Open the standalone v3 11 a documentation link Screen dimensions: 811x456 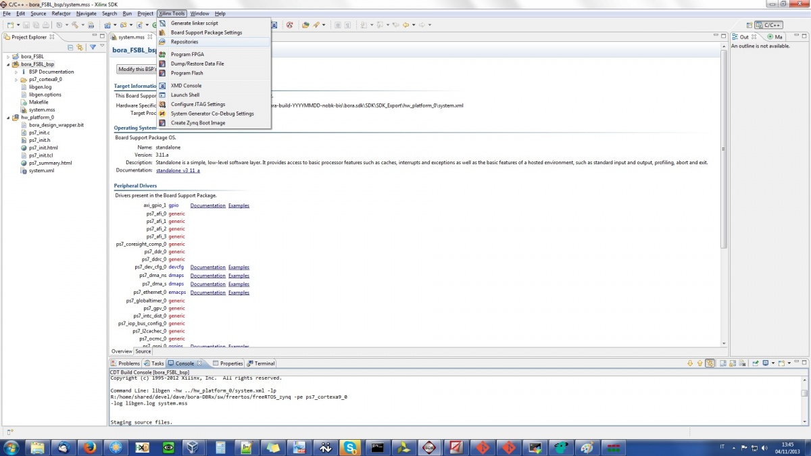[x=178, y=171]
